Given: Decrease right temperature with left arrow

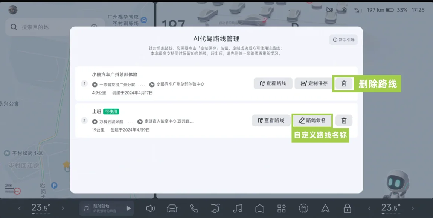Looking at the screenshot, I should [369, 209].
